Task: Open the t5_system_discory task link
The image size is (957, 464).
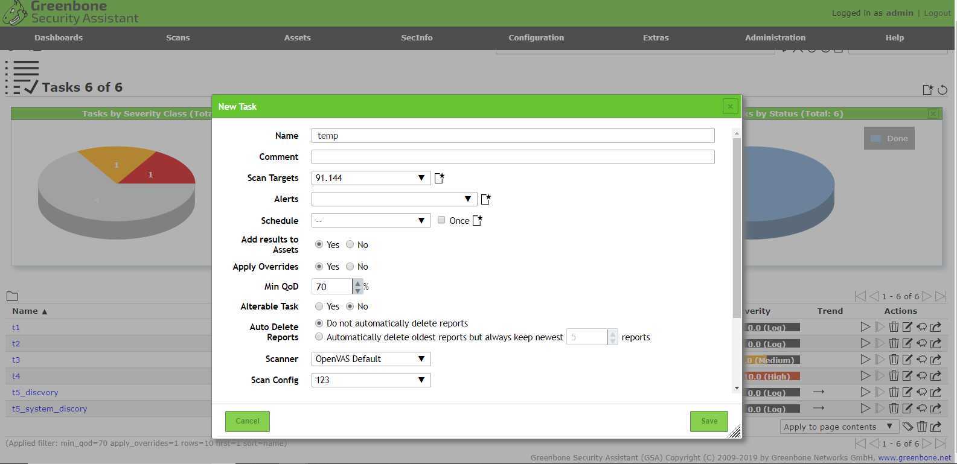Action: coord(50,408)
